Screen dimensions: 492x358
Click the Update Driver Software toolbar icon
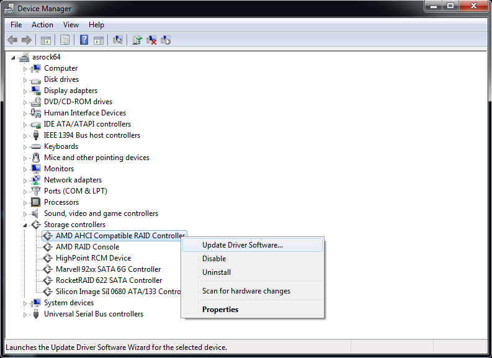[x=137, y=40]
